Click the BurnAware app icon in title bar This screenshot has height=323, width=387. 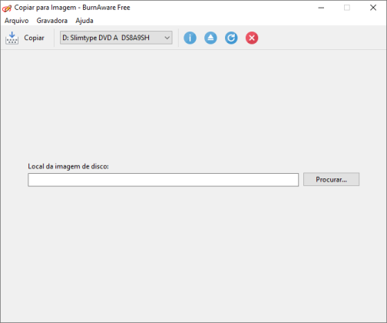coord(7,8)
